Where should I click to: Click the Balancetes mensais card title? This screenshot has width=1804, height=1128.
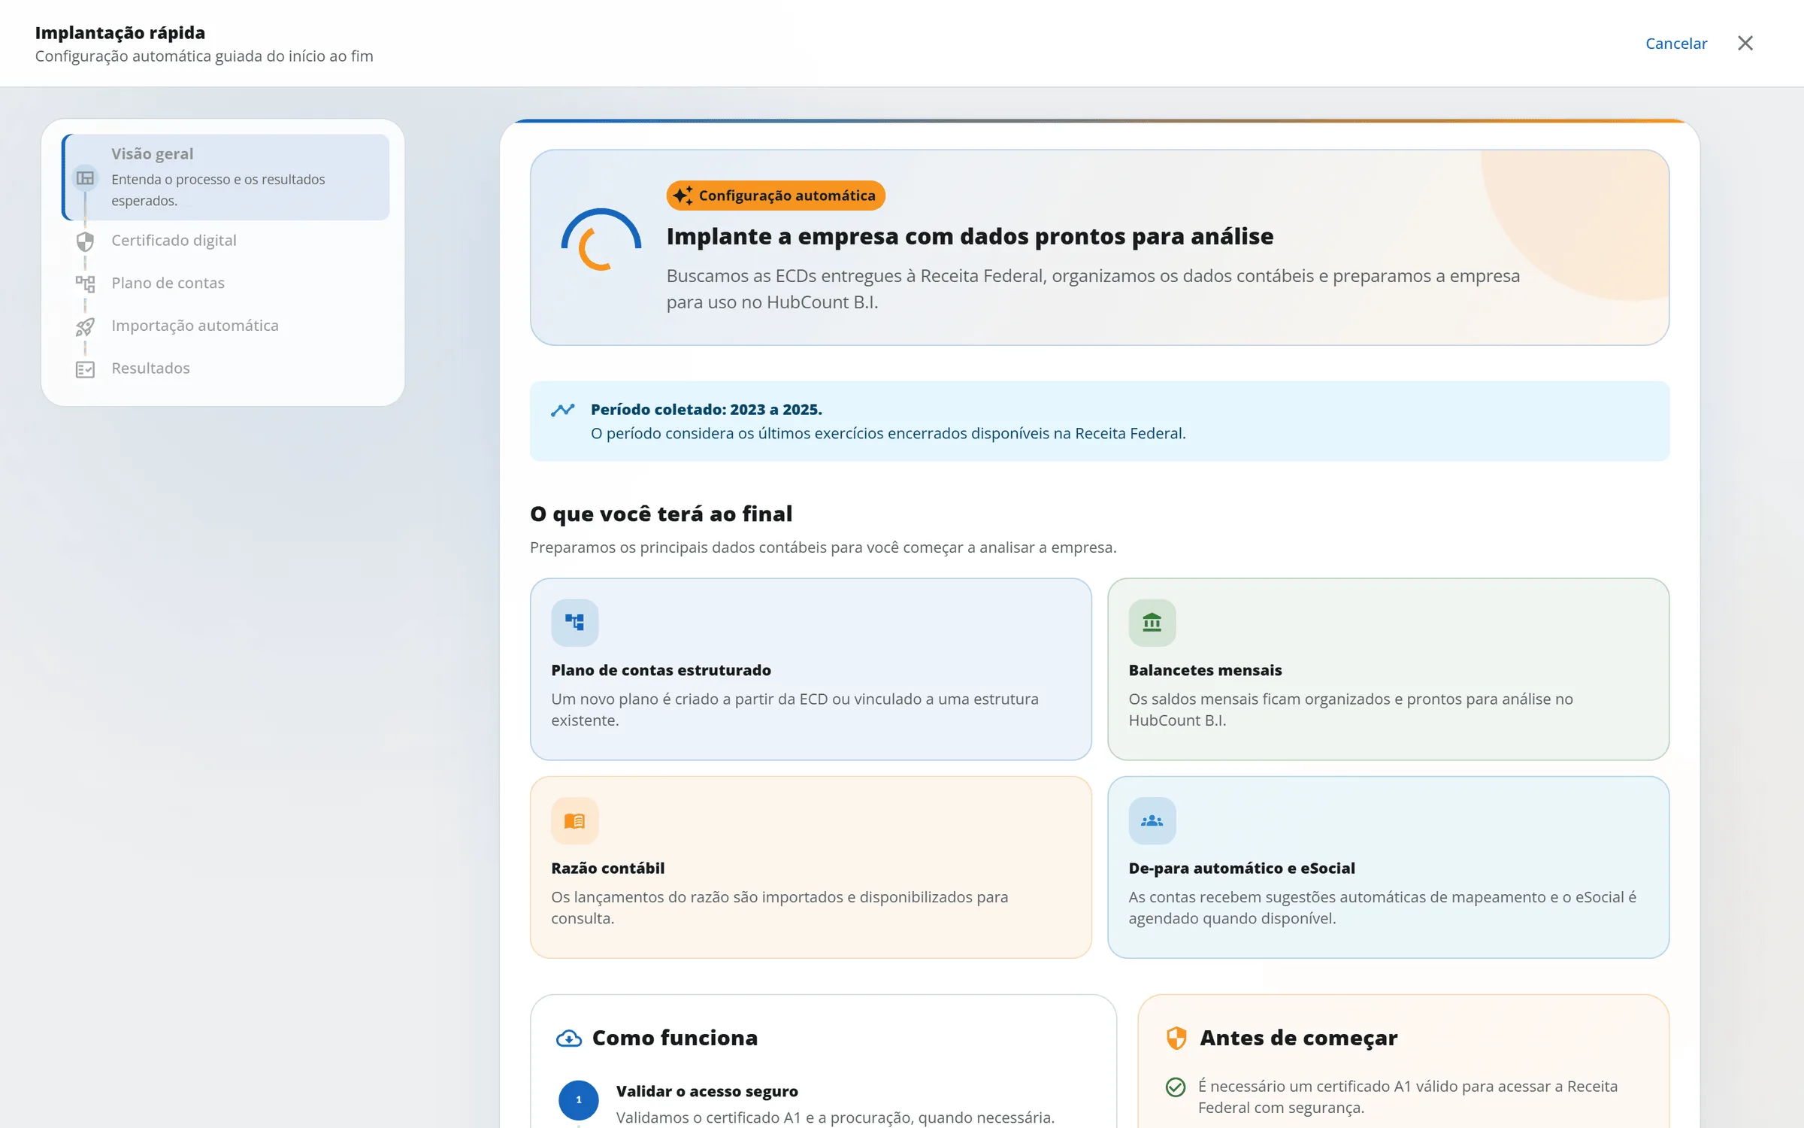coord(1205,670)
